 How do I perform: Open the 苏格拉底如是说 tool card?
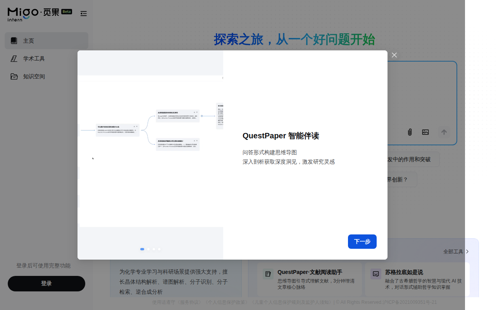tap(417, 279)
